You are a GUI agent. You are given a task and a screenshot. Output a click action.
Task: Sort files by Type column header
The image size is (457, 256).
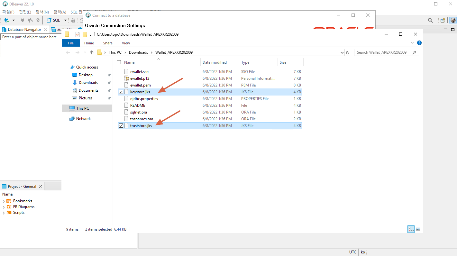pos(258,62)
